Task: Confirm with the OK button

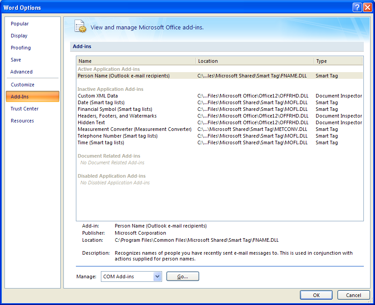Action: [316, 295]
